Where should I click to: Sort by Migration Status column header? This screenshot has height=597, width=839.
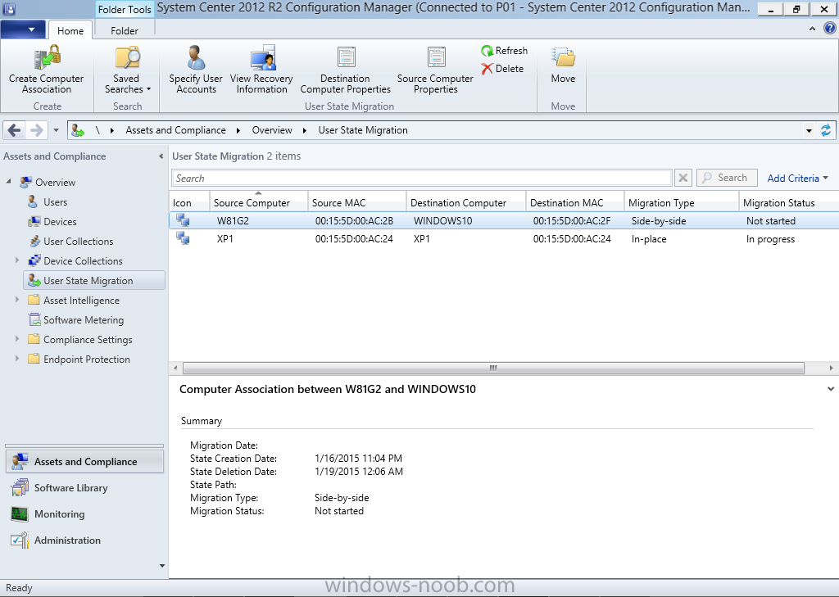(789, 203)
